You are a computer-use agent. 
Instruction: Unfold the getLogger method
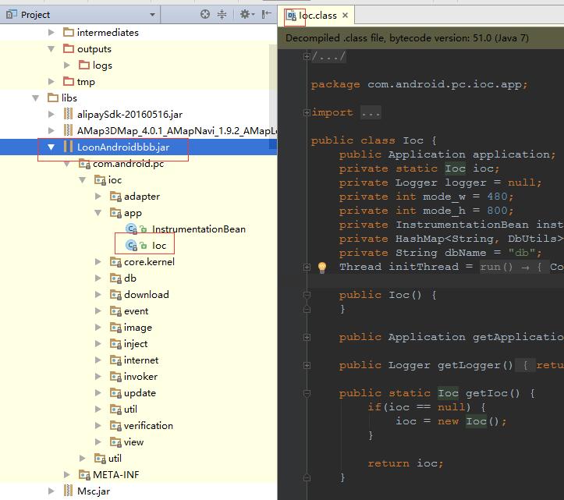click(x=307, y=366)
